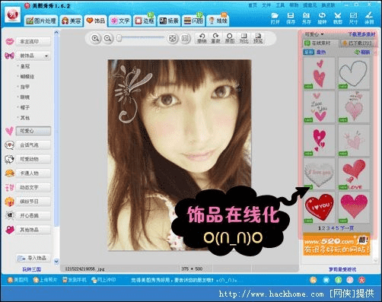This screenshot has height=302, width=382.
Task: Click the 原图 original image icon
Action: click(230, 38)
